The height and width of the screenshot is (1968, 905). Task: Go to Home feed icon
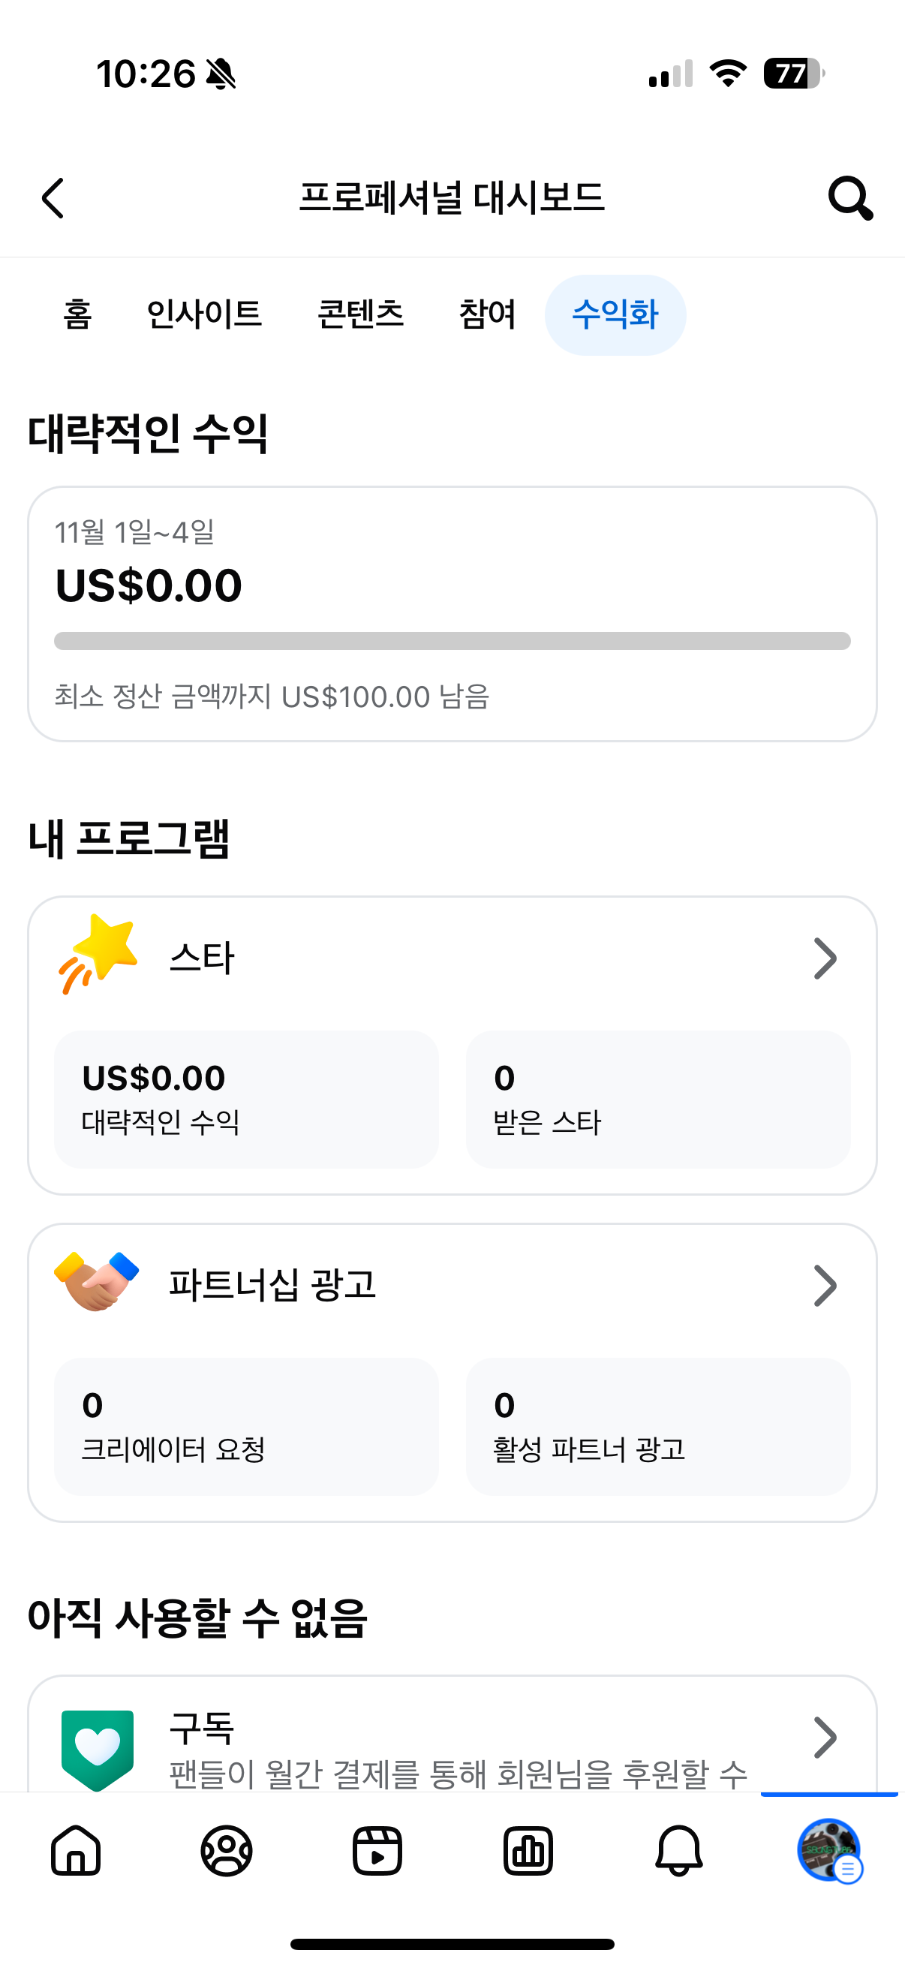click(x=76, y=1850)
